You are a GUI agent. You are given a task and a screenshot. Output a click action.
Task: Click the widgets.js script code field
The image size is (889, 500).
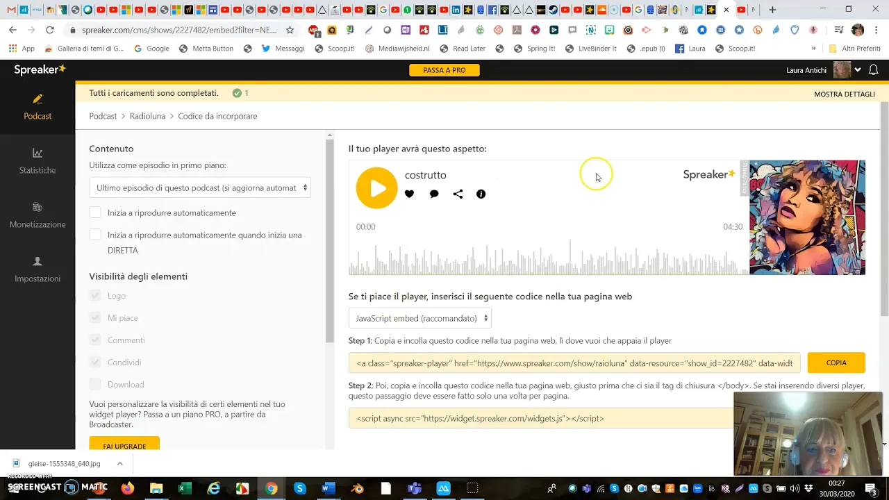pos(542,419)
